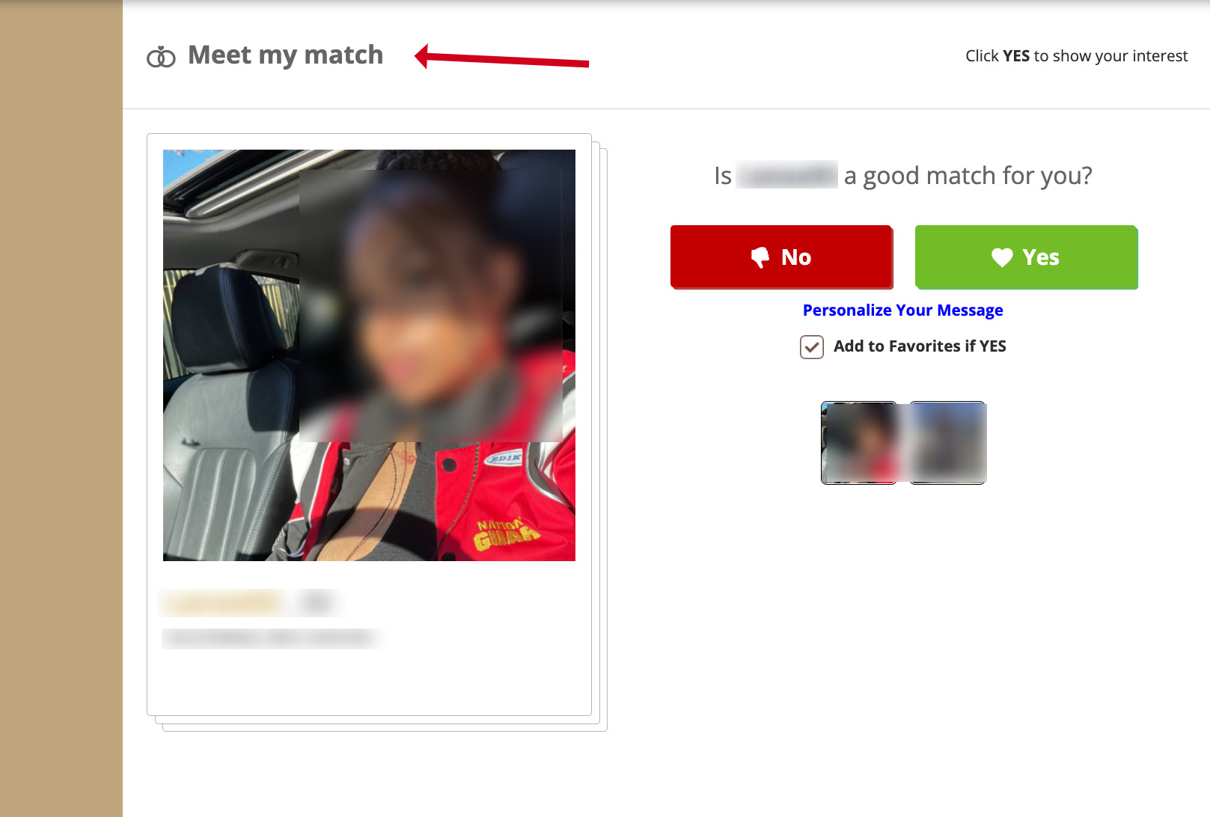Click the blurred location line on the card
The height and width of the screenshot is (817, 1210).
click(268, 638)
